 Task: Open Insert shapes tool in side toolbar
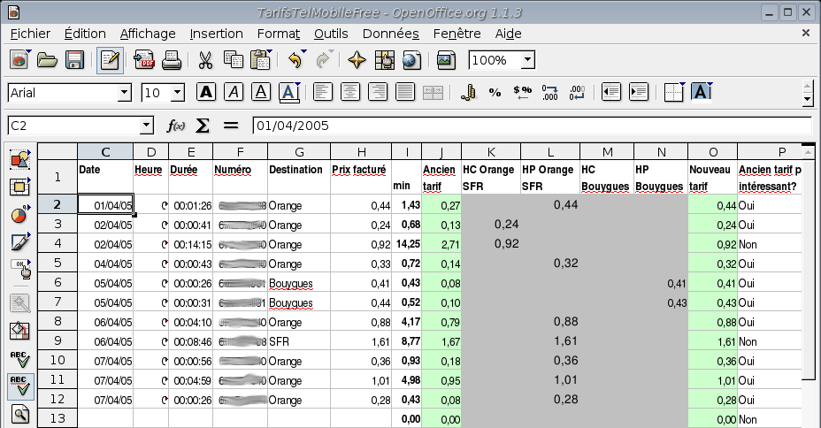[19, 159]
